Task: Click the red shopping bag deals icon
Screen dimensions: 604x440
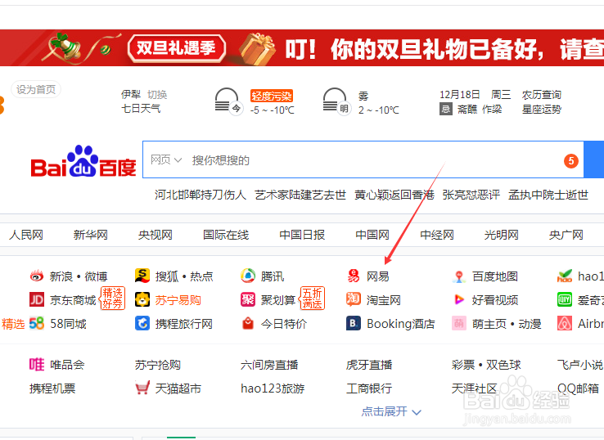Action: [248, 323]
